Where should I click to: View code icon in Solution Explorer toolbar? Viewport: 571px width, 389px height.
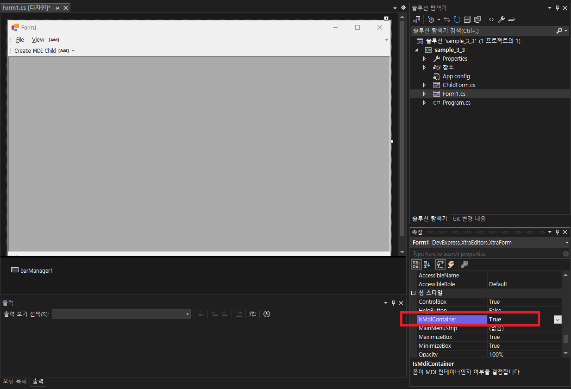point(491,19)
